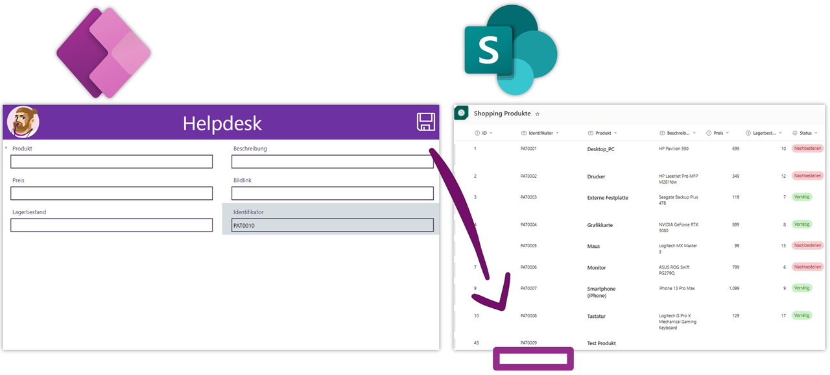Select the PAT0001 identifier cell
The width and height of the screenshot is (830, 375).
tap(528, 149)
